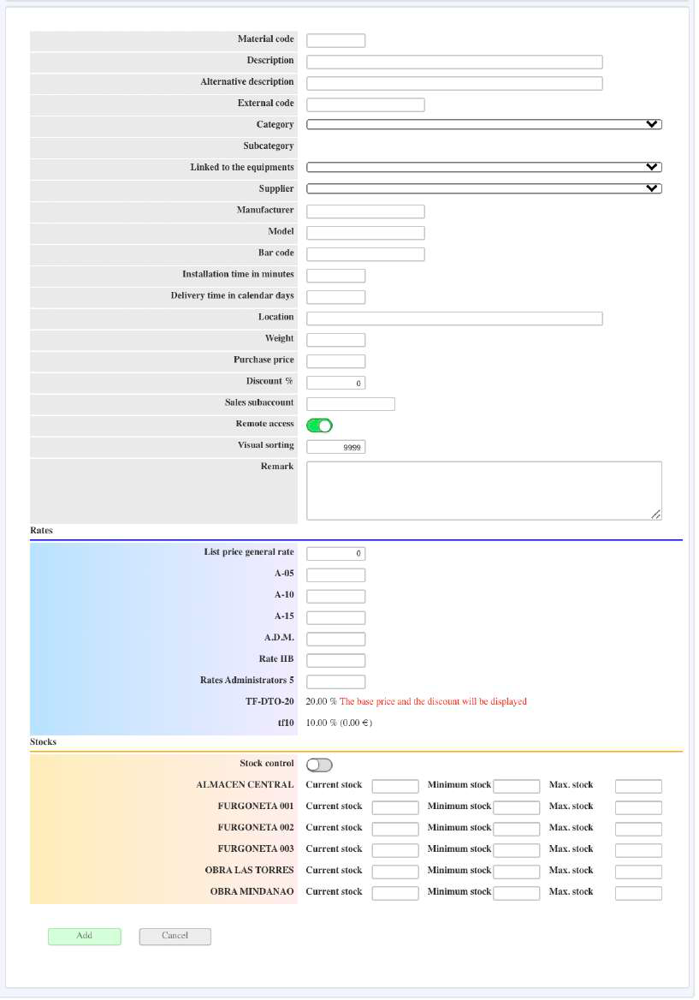This screenshot has height=1000, width=699.
Task: Click the Purchase price field
Action: click(x=335, y=361)
